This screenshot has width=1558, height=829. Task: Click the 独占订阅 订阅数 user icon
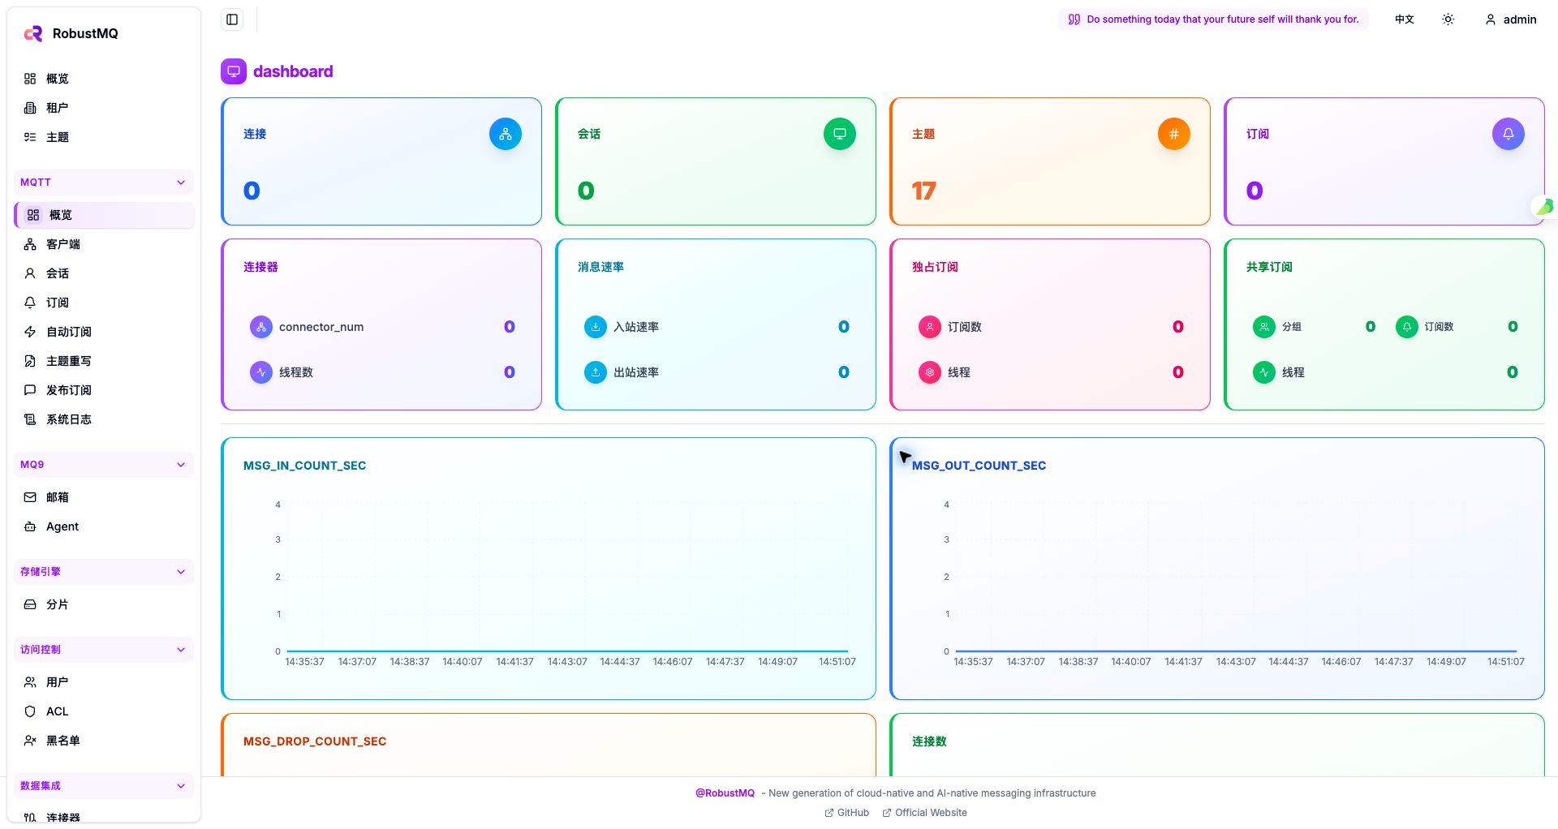pos(930,327)
